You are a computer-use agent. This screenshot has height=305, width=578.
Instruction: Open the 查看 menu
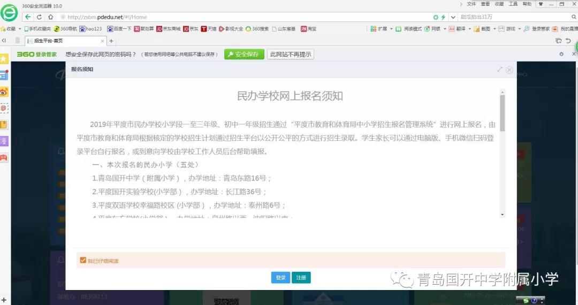[x=485, y=4]
